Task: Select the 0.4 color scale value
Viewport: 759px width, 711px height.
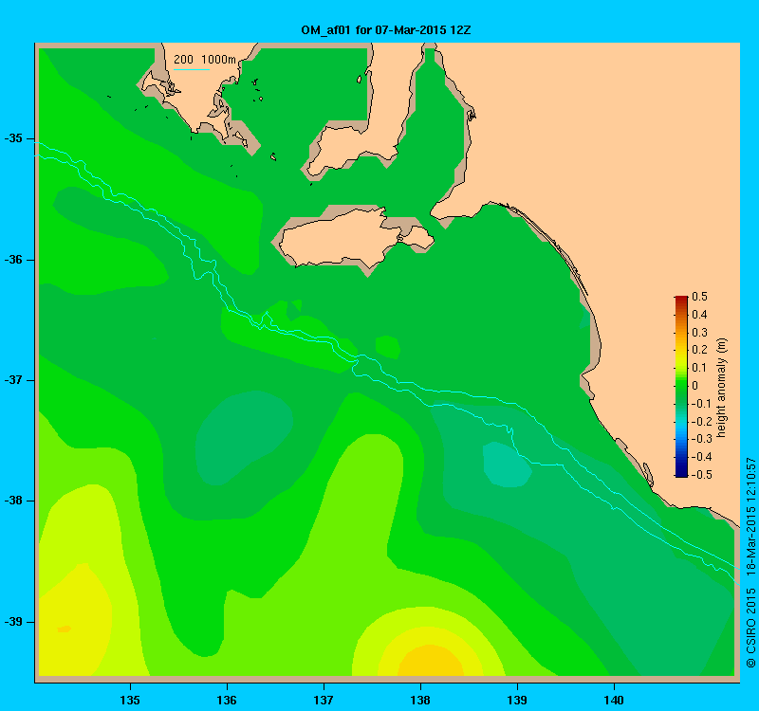Action: point(699,315)
